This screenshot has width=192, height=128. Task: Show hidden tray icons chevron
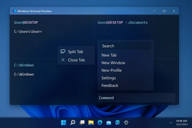coord(171,123)
